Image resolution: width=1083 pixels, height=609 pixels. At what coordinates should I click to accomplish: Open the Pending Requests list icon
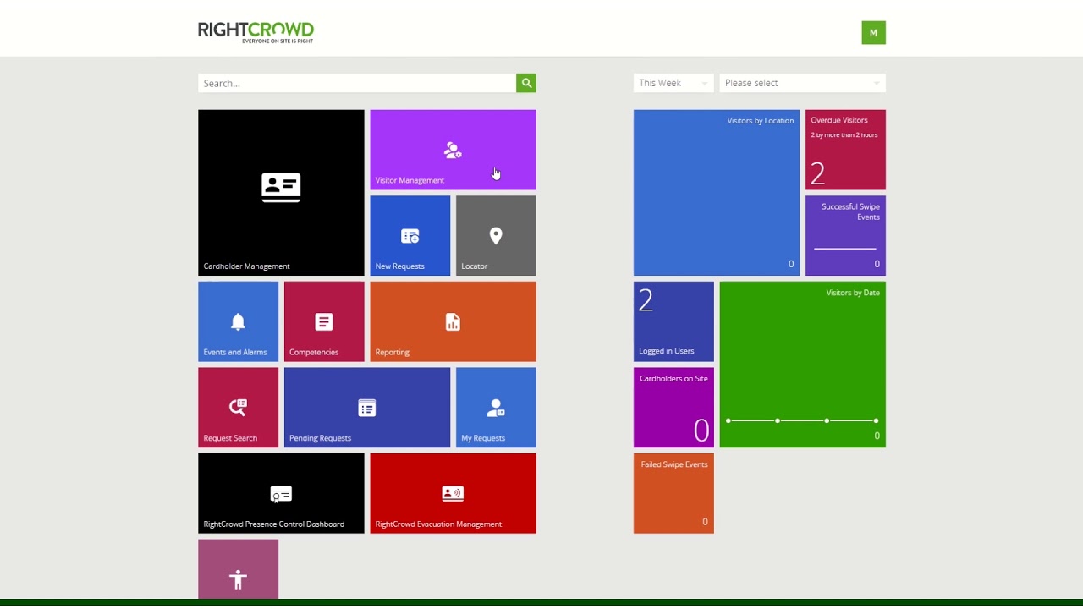(366, 408)
